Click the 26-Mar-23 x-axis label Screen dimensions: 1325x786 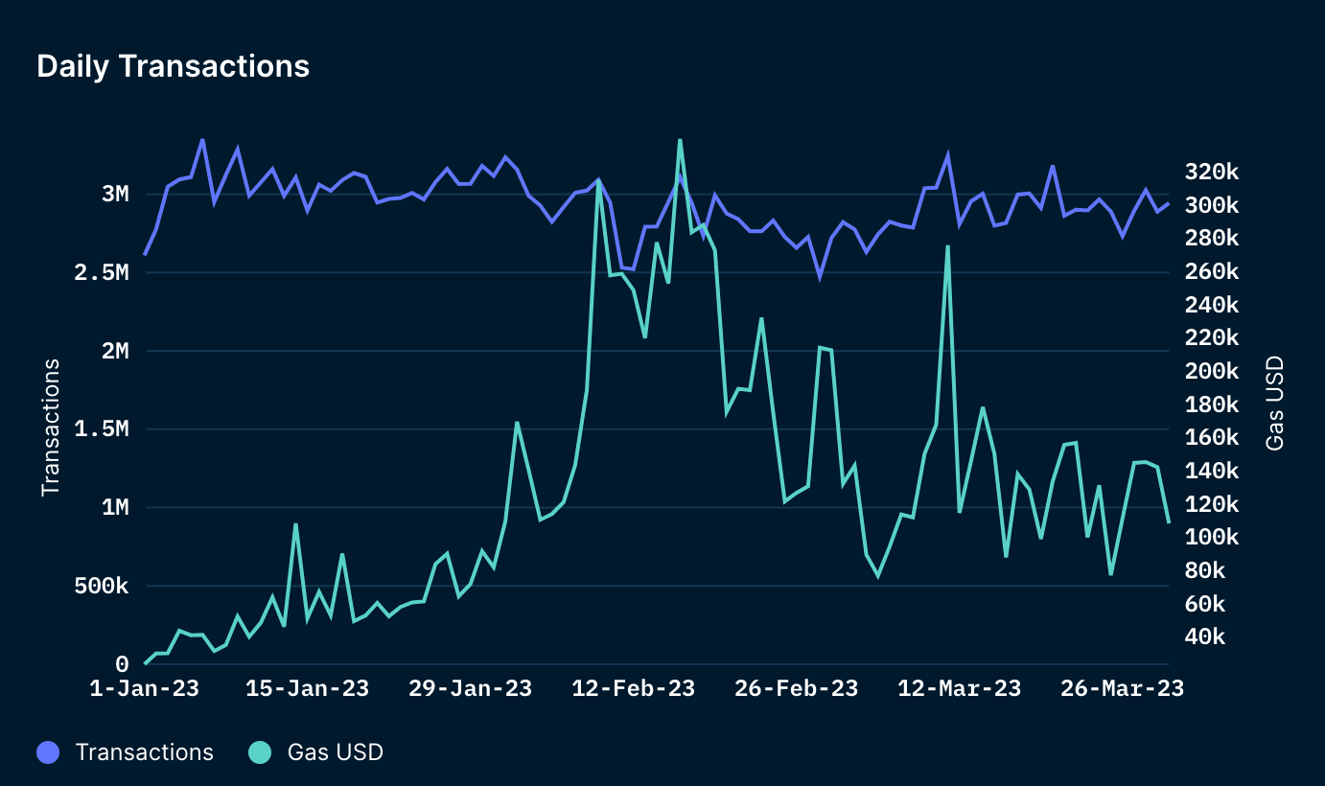point(1123,689)
